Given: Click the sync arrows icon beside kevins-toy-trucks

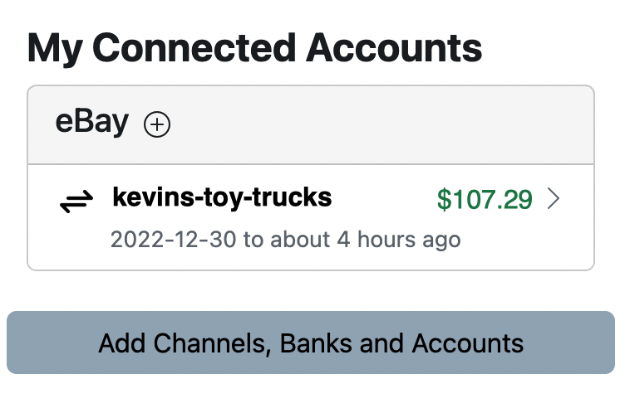Looking at the screenshot, I should 77,200.
